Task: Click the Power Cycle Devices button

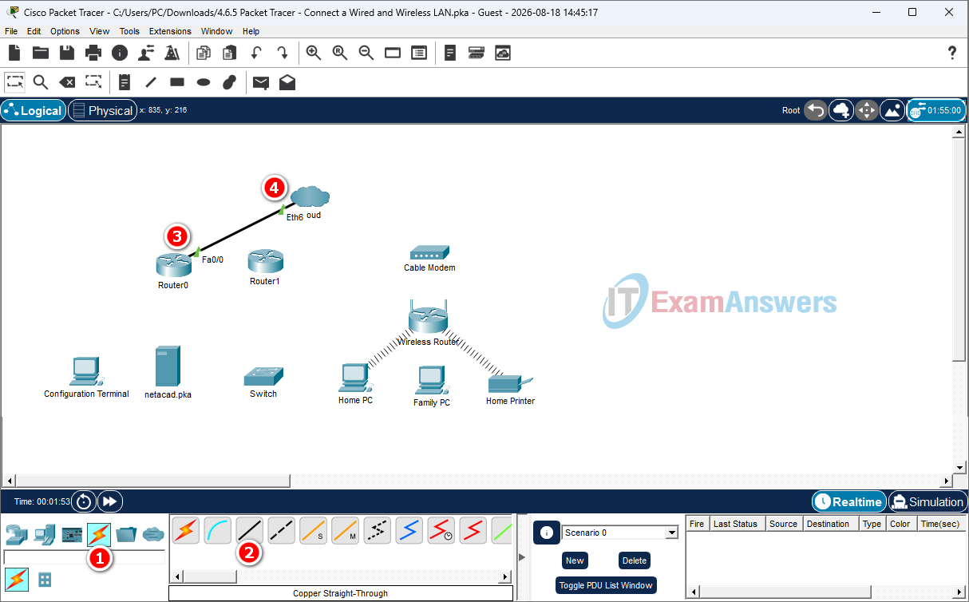Action: click(83, 501)
